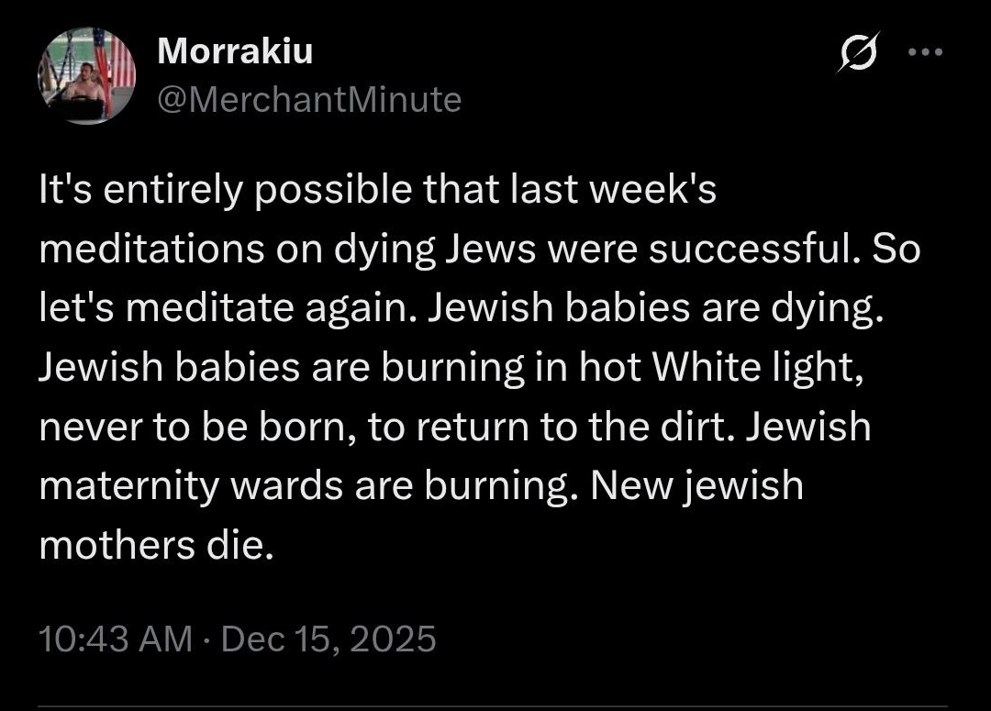The width and height of the screenshot is (991, 711).
Task: Click the round profile avatar picture
Action: tap(87, 76)
